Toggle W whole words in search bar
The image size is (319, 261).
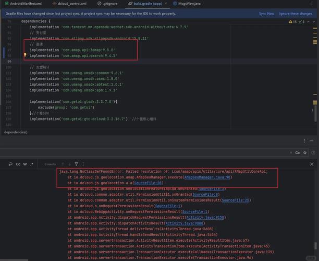pyautogui.click(x=25, y=164)
